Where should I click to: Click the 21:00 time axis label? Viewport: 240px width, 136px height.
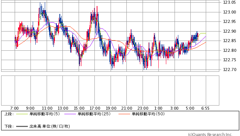click(x=127, y=108)
